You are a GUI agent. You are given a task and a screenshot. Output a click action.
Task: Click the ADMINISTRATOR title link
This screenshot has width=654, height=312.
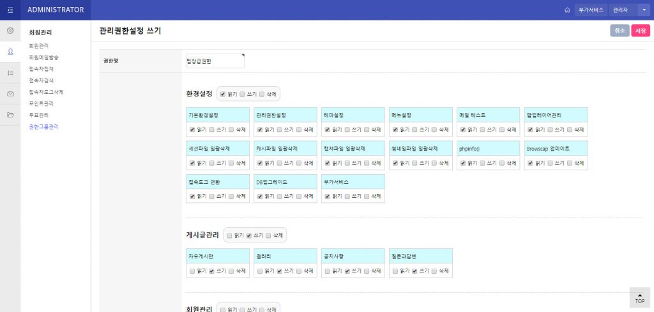tap(56, 10)
